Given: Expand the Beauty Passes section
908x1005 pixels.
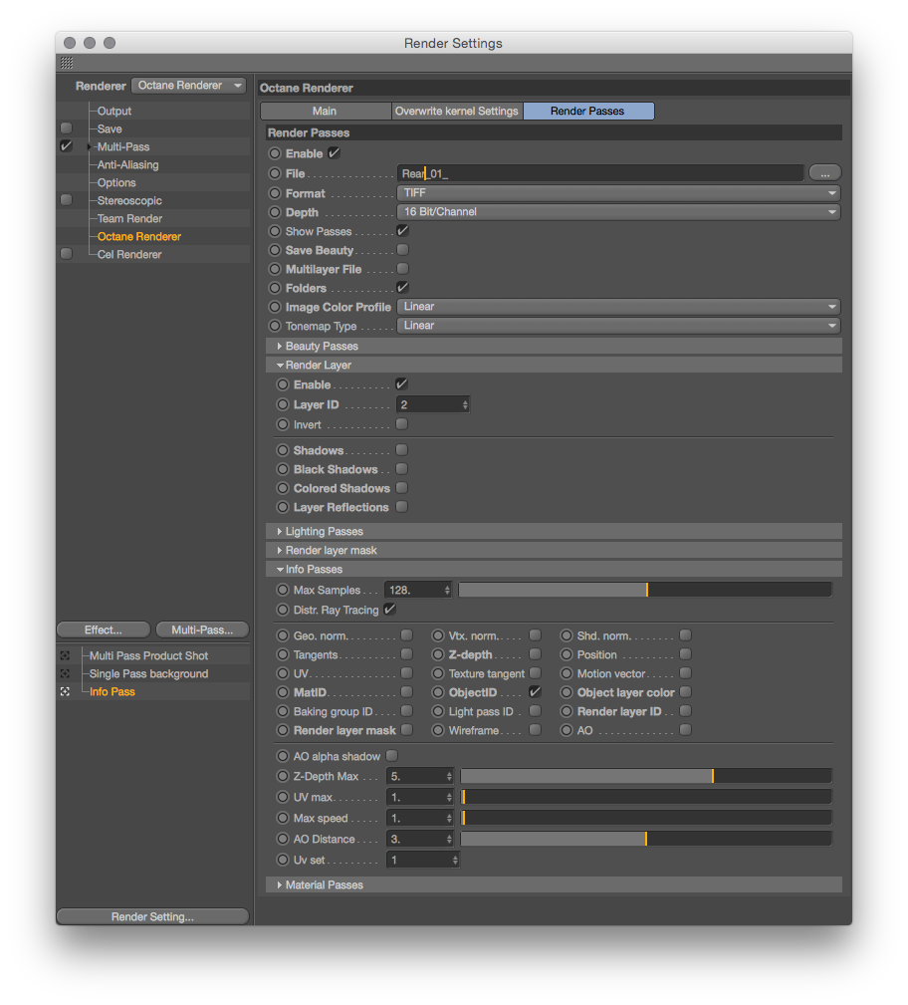Looking at the screenshot, I should [280, 346].
